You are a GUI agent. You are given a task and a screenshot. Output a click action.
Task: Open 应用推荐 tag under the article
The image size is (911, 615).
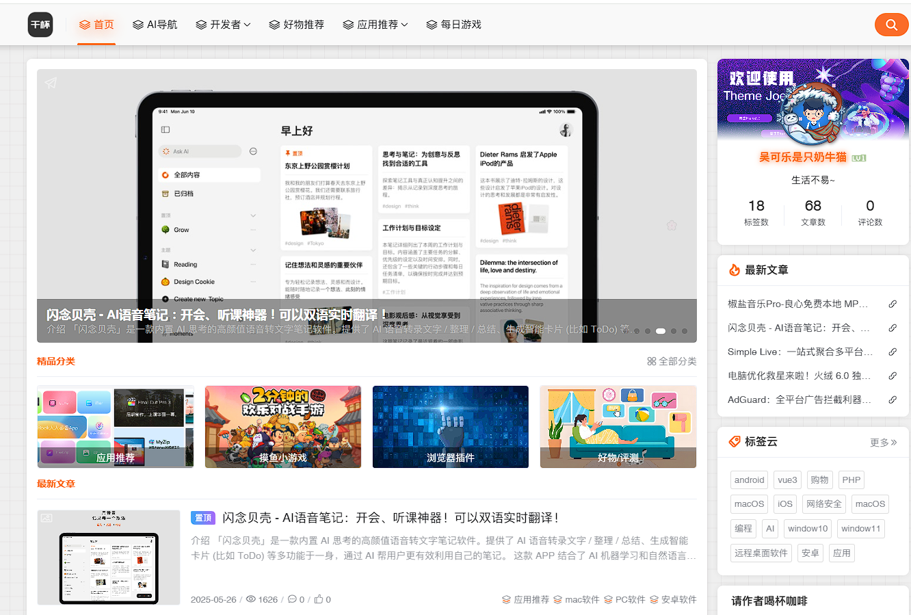tap(525, 599)
